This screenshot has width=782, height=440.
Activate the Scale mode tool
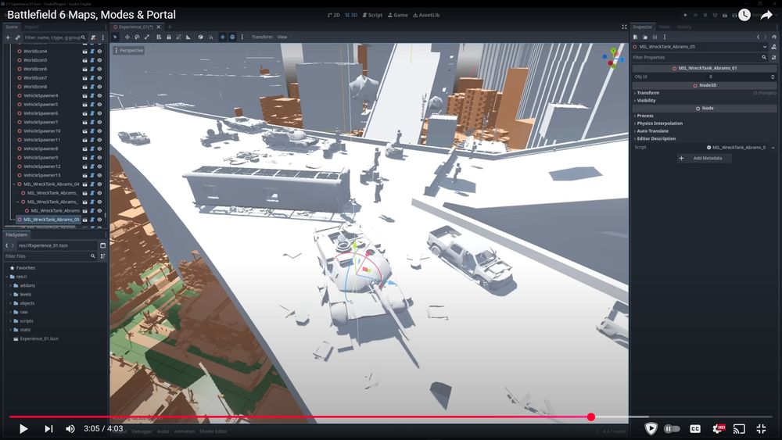147,37
